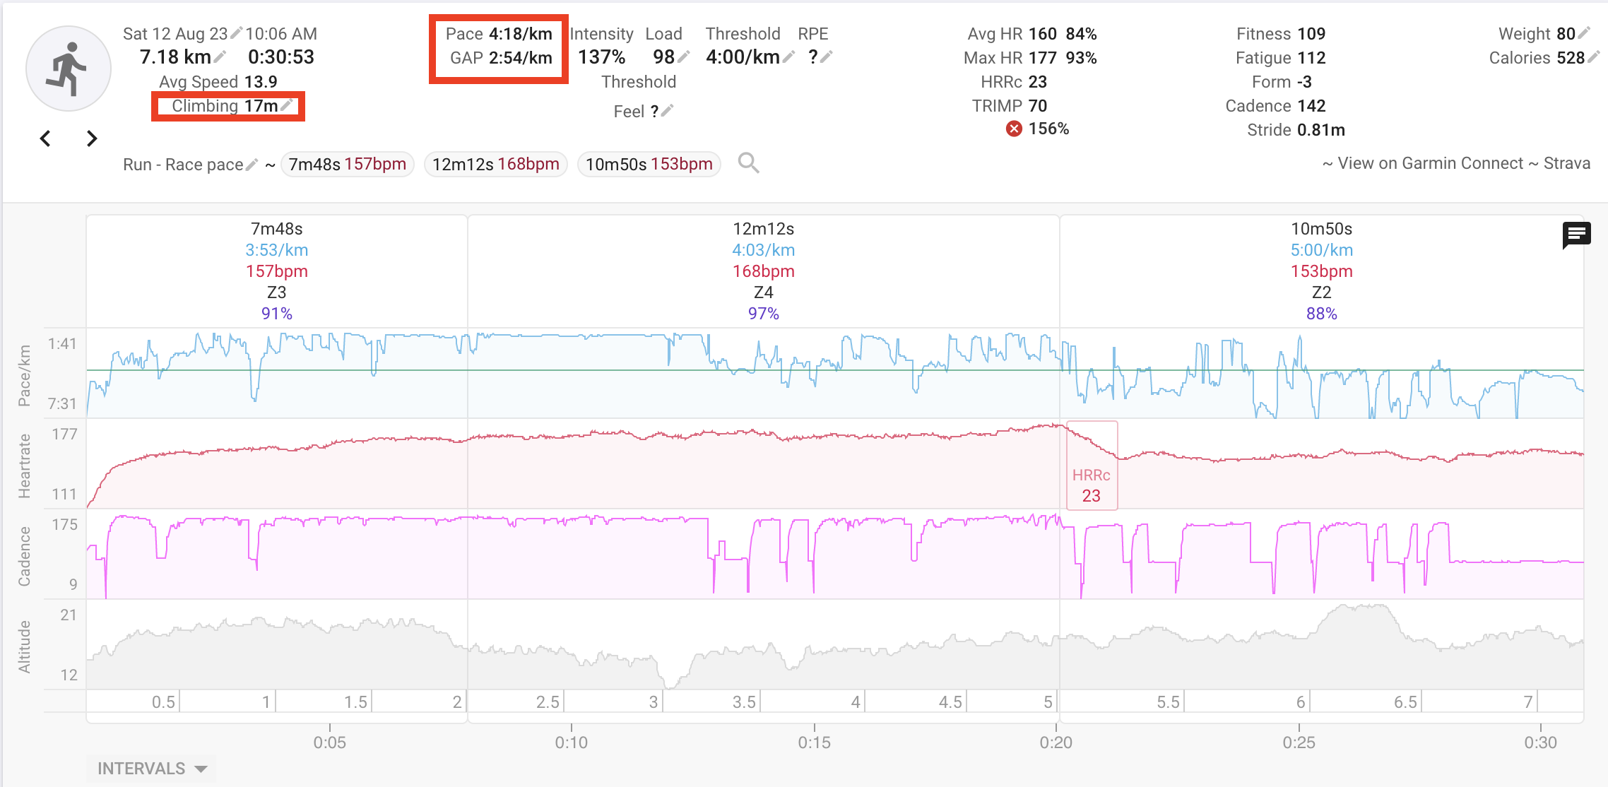Edit the Load 98 pencil icon
Image resolution: width=1608 pixels, height=787 pixels.
pos(683,57)
